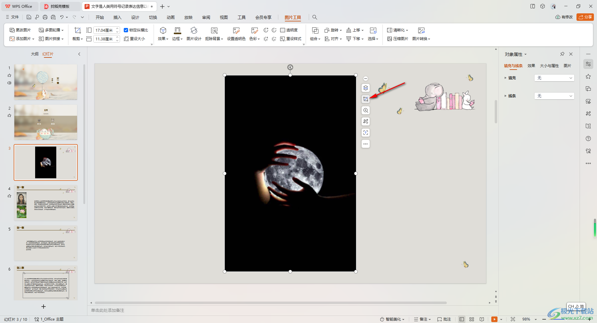Click the search magnifier in the menu bar

(x=315, y=17)
